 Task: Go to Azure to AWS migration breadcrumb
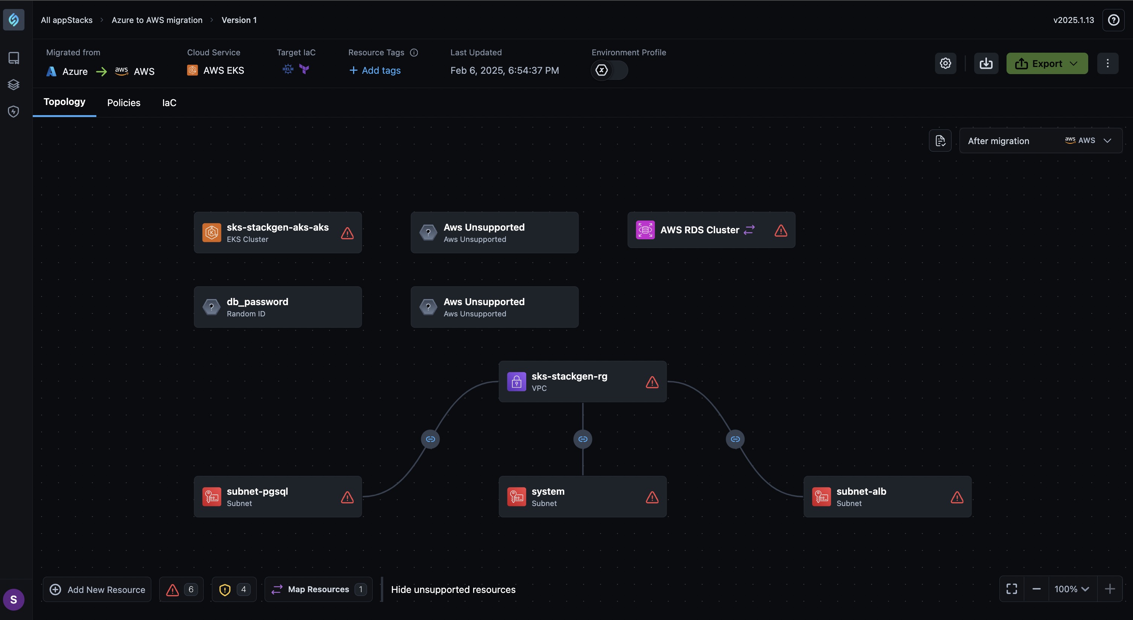[157, 20]
